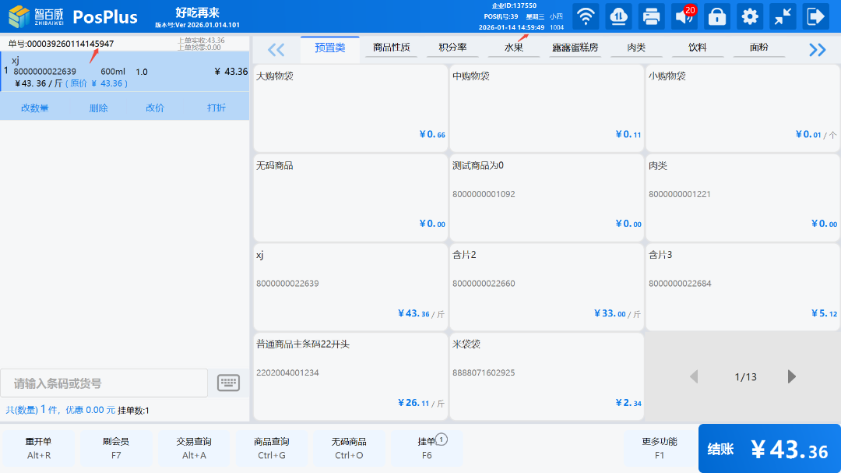Click the shrink window arrows icon
Viewport: 841px width, 473px height.
pos(783,16)
